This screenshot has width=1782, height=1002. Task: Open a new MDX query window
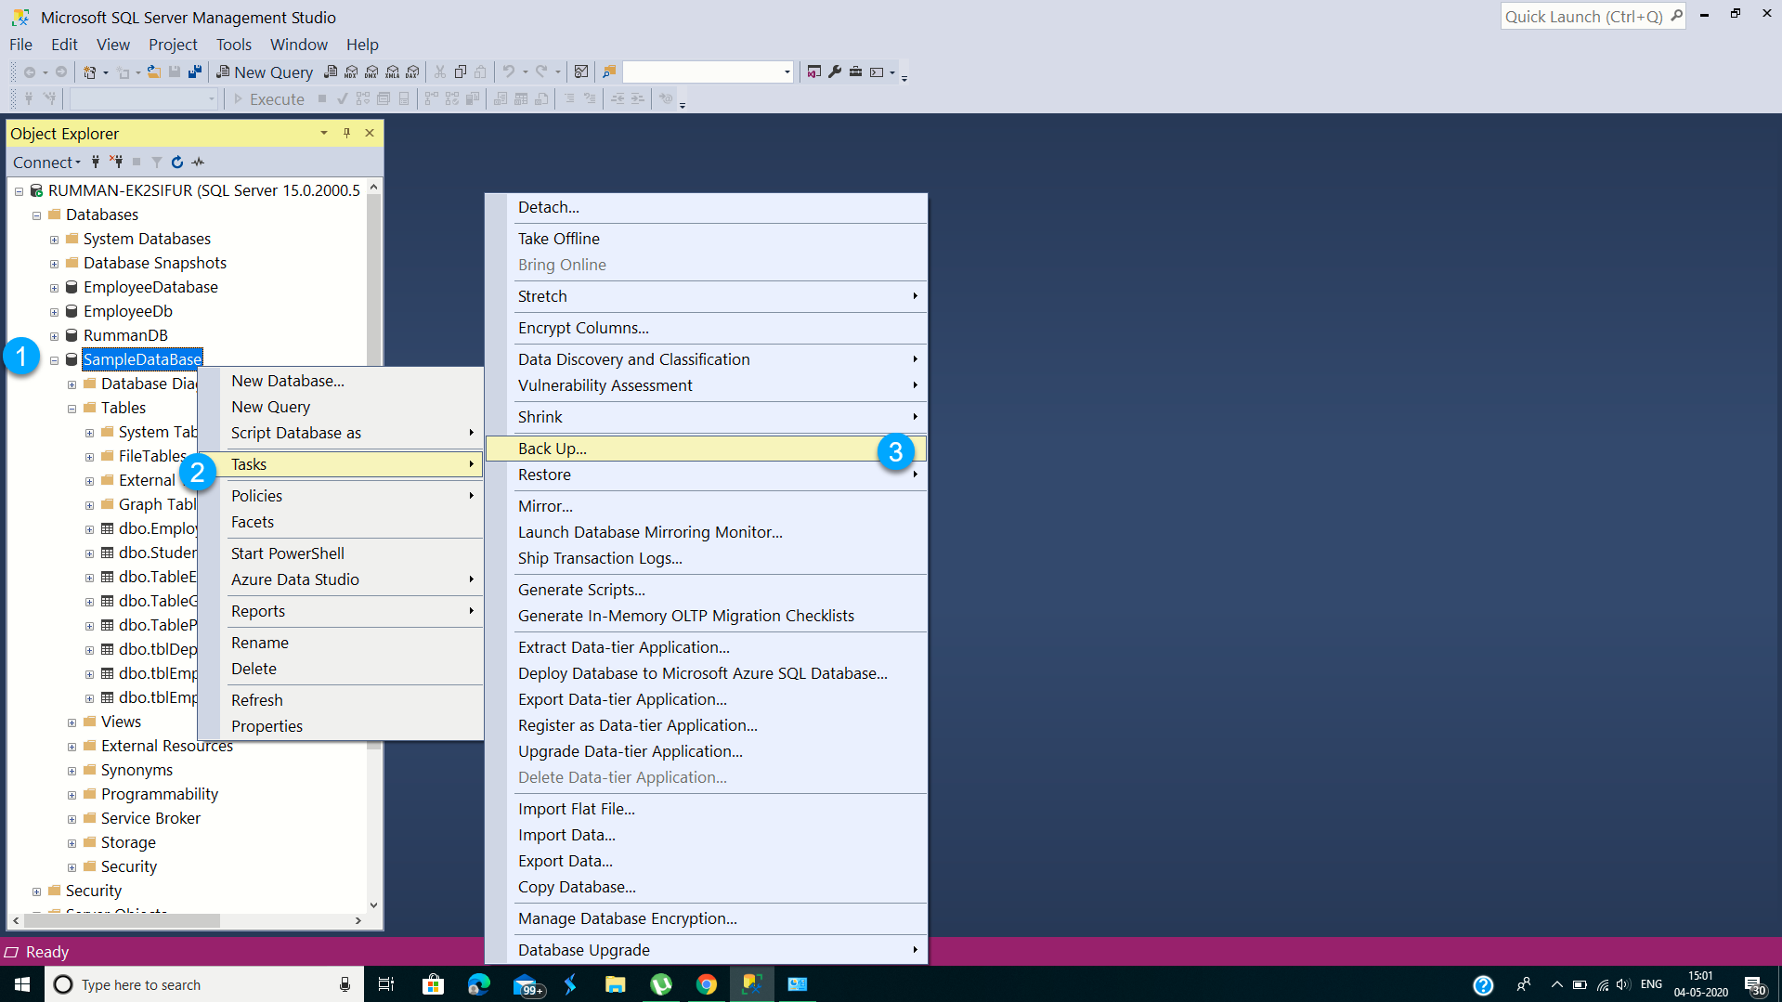(350, 72)
